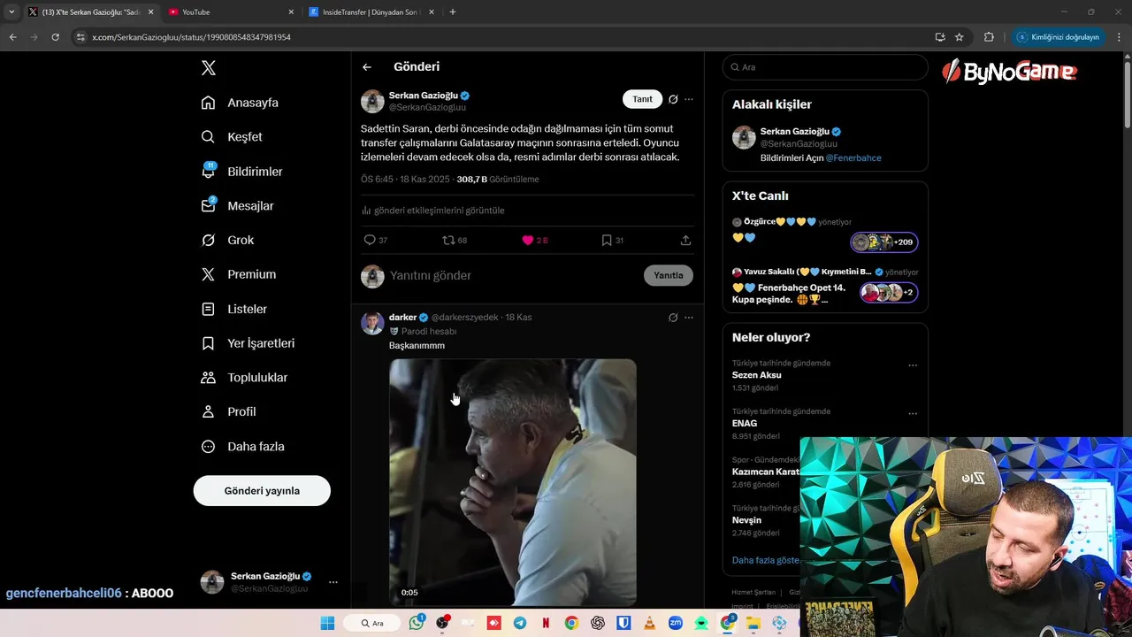The width and height of the screenshot is (1132, 637).
Task: Open more options for ENAG trend
Action: [x=913, y=414]
